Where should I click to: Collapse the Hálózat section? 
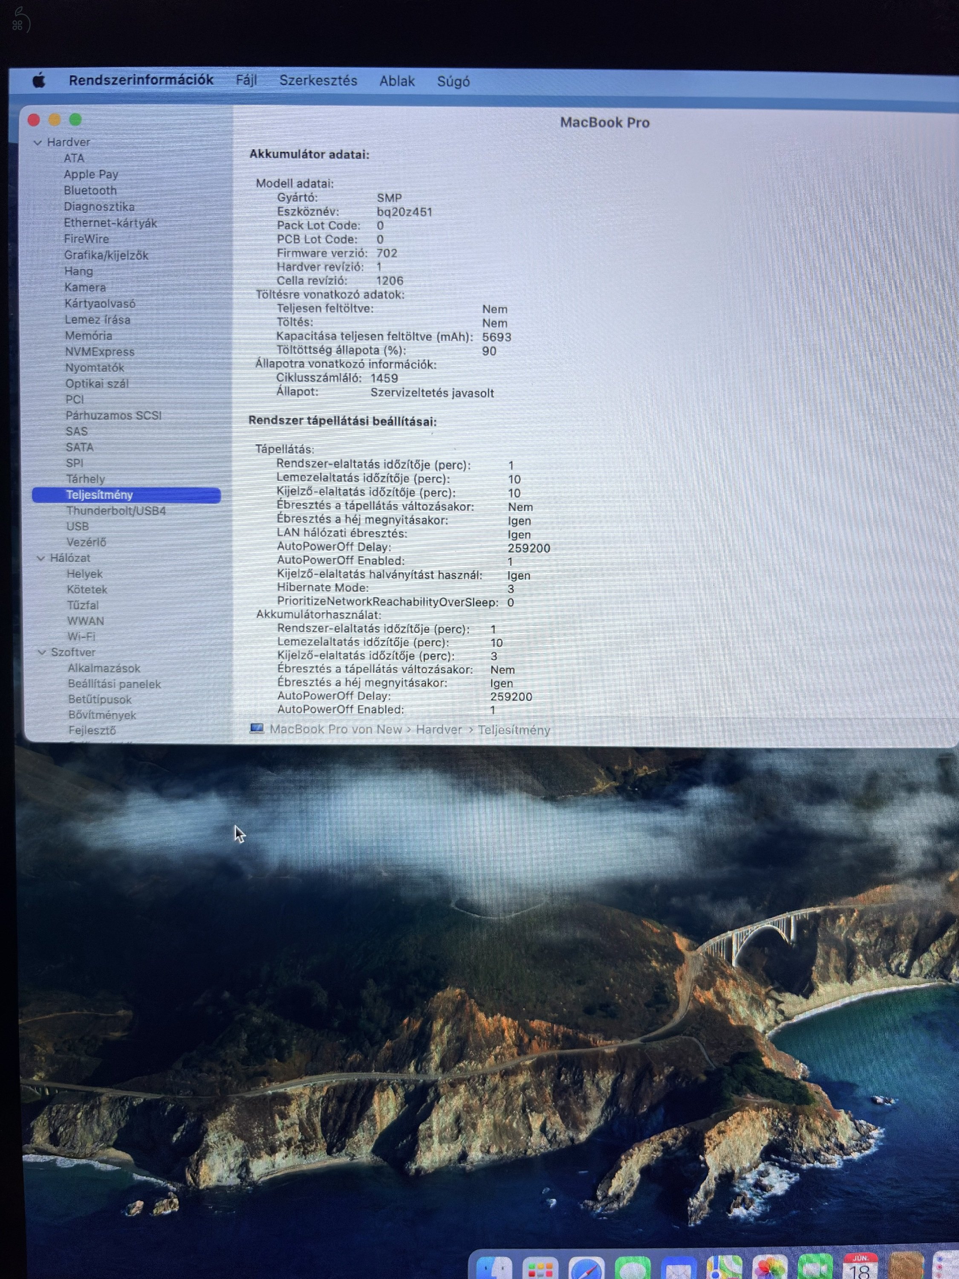(x=40, y=558)
